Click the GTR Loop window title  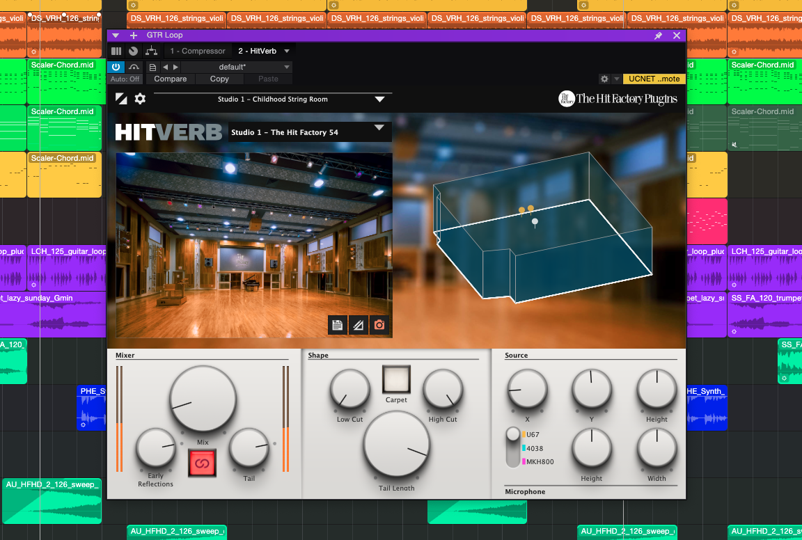(165, 35)
